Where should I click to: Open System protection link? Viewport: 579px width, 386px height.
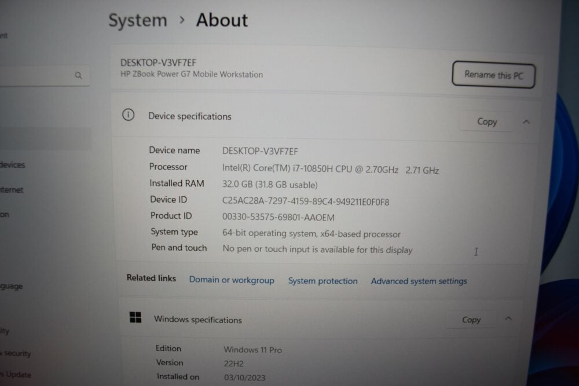pos(323,281)
